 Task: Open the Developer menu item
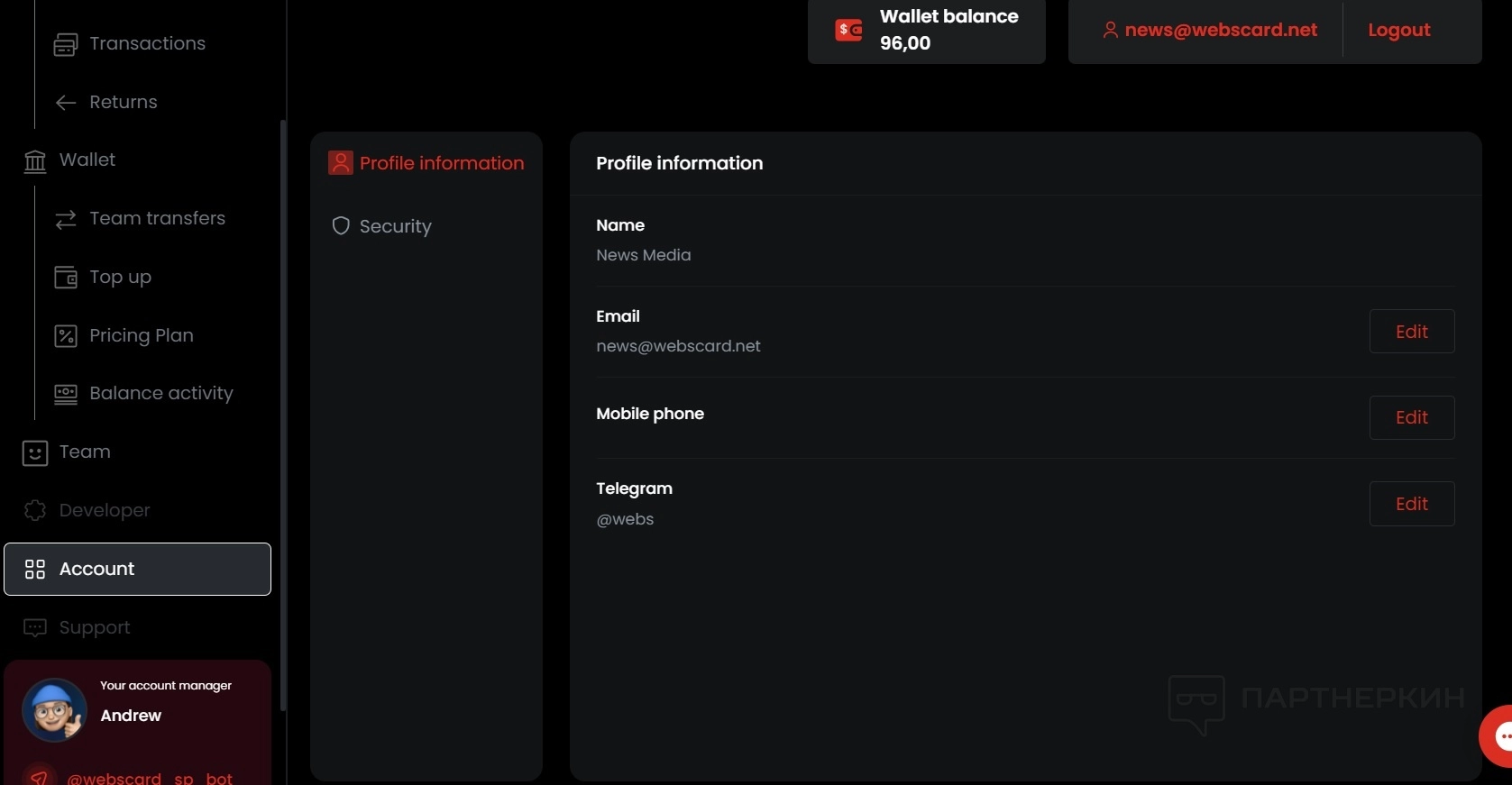coord(104,510)
